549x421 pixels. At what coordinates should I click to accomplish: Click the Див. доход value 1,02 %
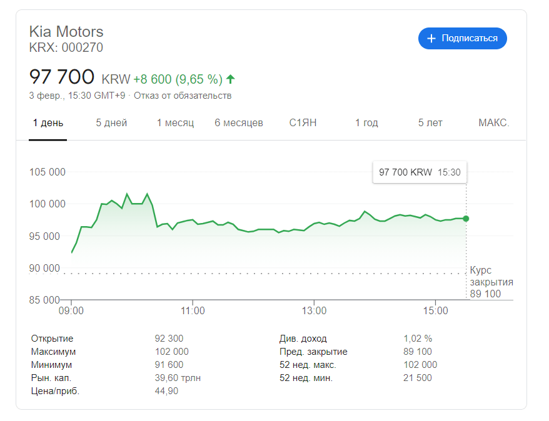tap(418, 339)
